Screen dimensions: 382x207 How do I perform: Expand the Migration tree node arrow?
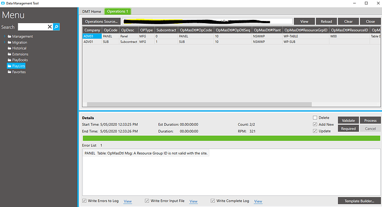coord(4,43)
